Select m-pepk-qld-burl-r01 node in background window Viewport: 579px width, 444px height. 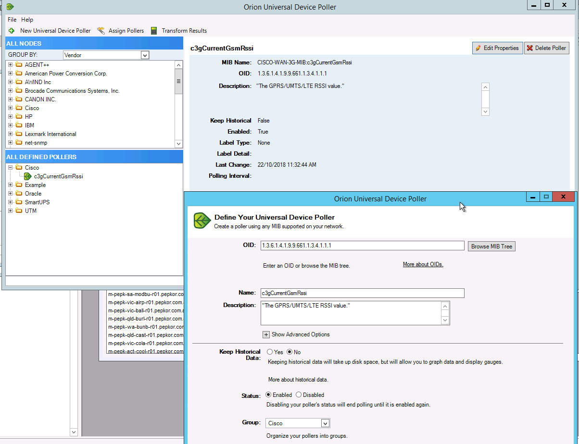click(146, 319)
